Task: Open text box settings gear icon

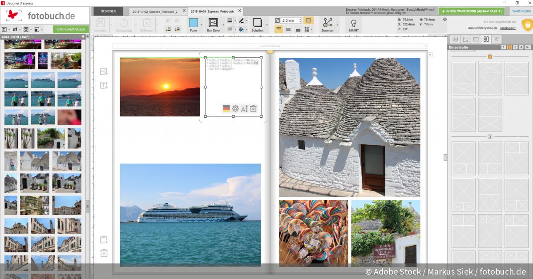Action: click(235, 108)
